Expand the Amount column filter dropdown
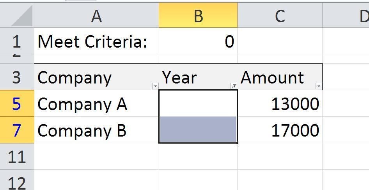369x190 pixels. pos(319,86)
